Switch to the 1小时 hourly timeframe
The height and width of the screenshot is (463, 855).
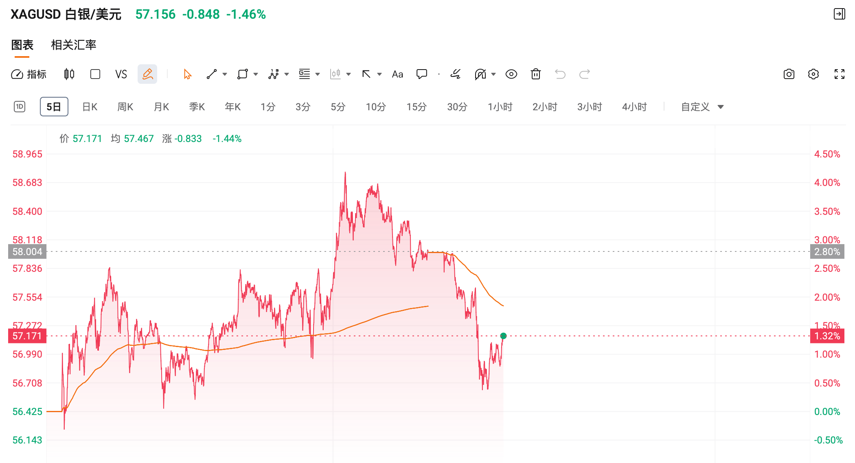(x=500, y=107)
